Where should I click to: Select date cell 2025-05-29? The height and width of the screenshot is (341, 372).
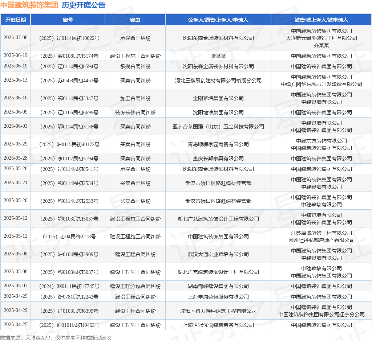coord(15,144)
